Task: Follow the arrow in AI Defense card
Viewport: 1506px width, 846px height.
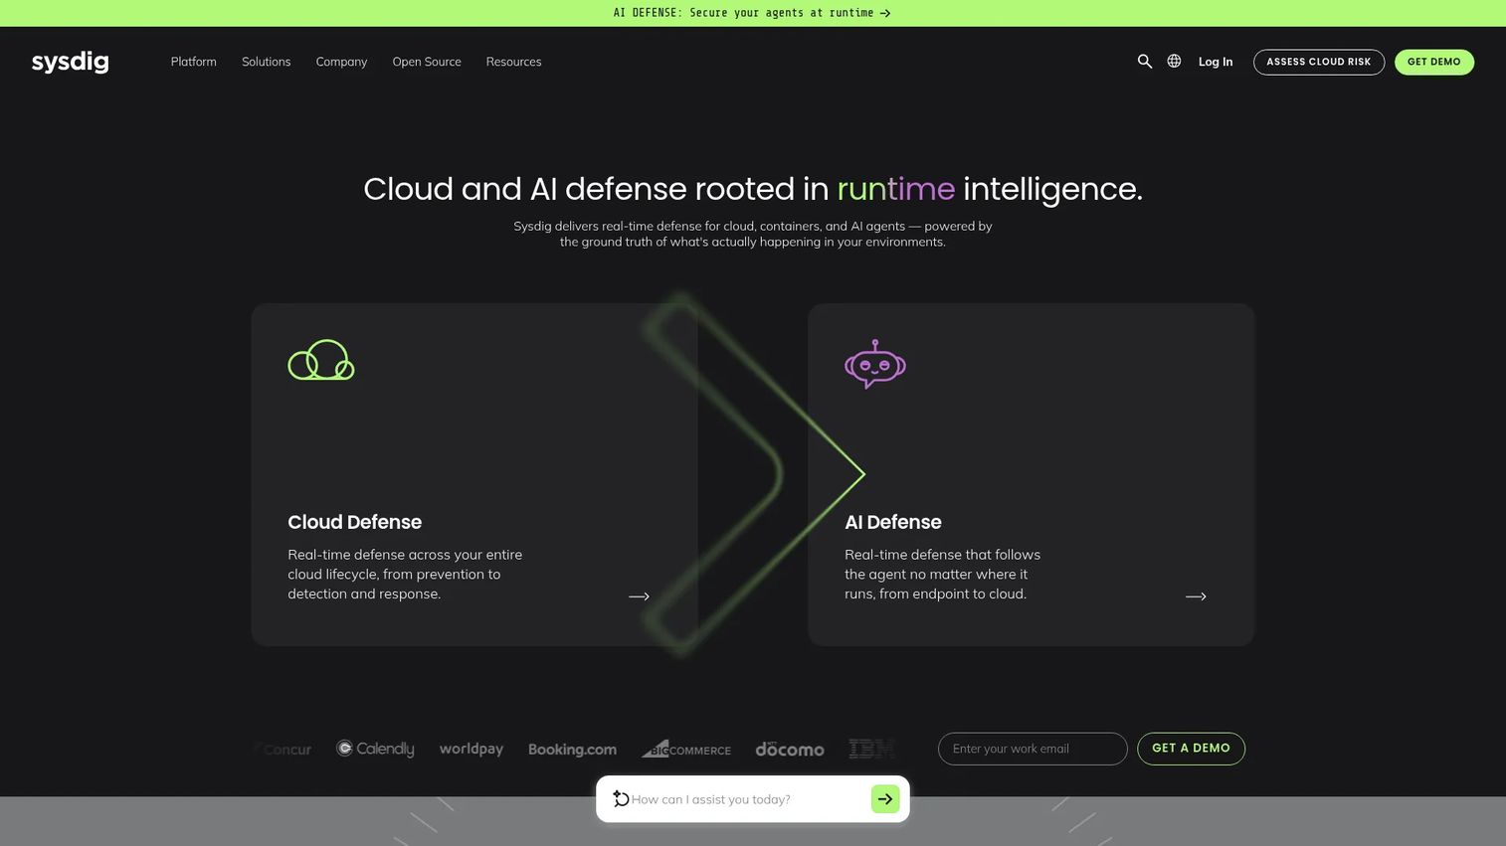Action: coord(1197,596)
